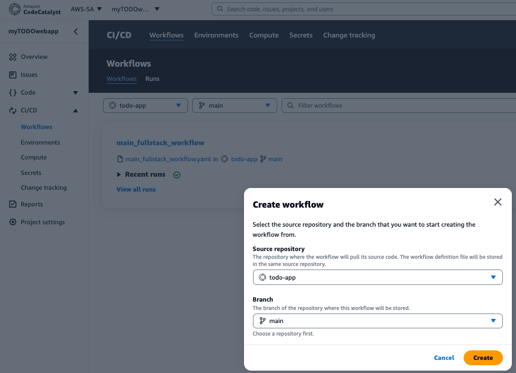
Task: Select Environments in the sidebar submenu
Action: pyautogui.click(x=40, y=142)
